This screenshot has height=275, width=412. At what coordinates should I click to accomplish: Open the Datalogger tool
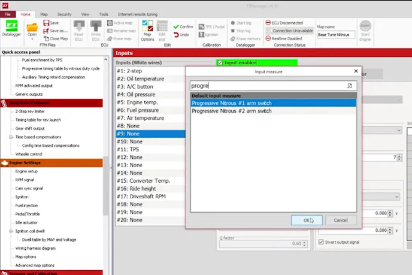pos(11,28)
